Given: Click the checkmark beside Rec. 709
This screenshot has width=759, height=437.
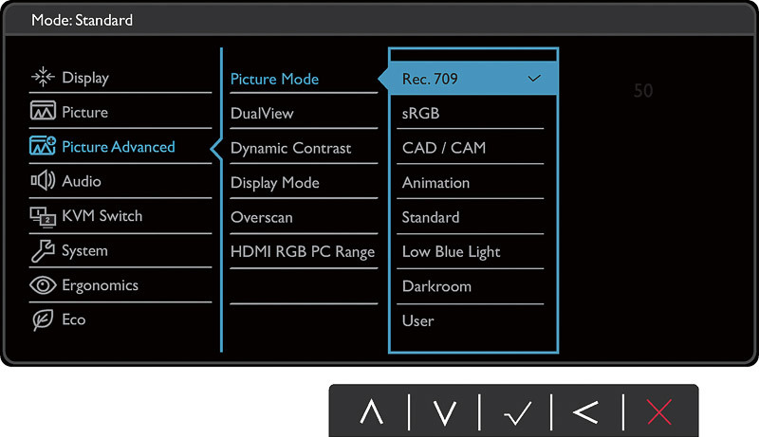Looking at the screenshot, I should (534, 79).
